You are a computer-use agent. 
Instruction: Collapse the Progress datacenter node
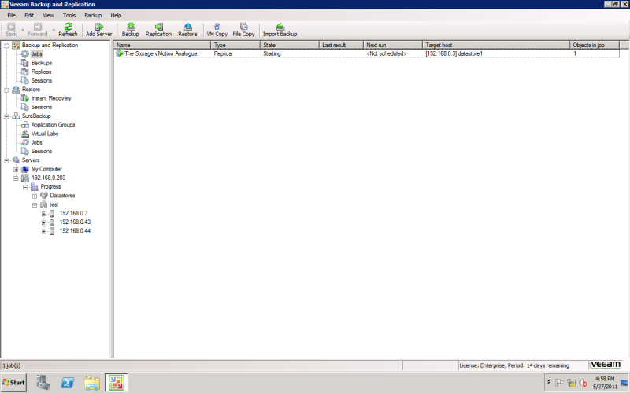point(25,187)
